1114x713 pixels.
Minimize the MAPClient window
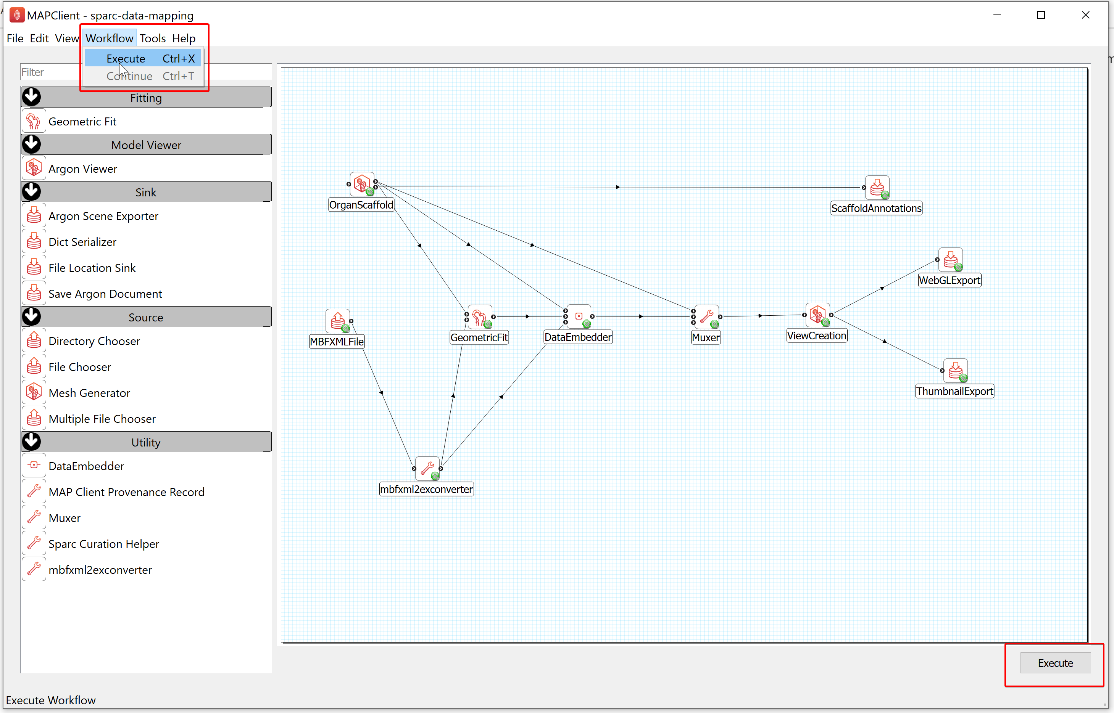[x=997, y=15]
